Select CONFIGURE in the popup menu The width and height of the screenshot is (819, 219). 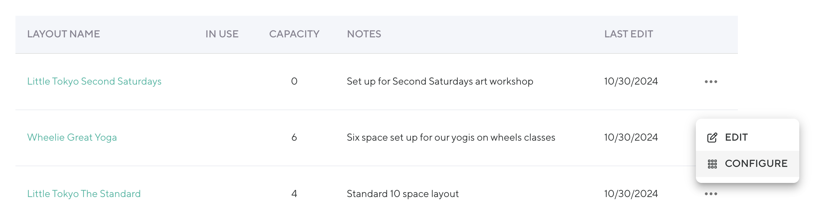coord(756,164)
